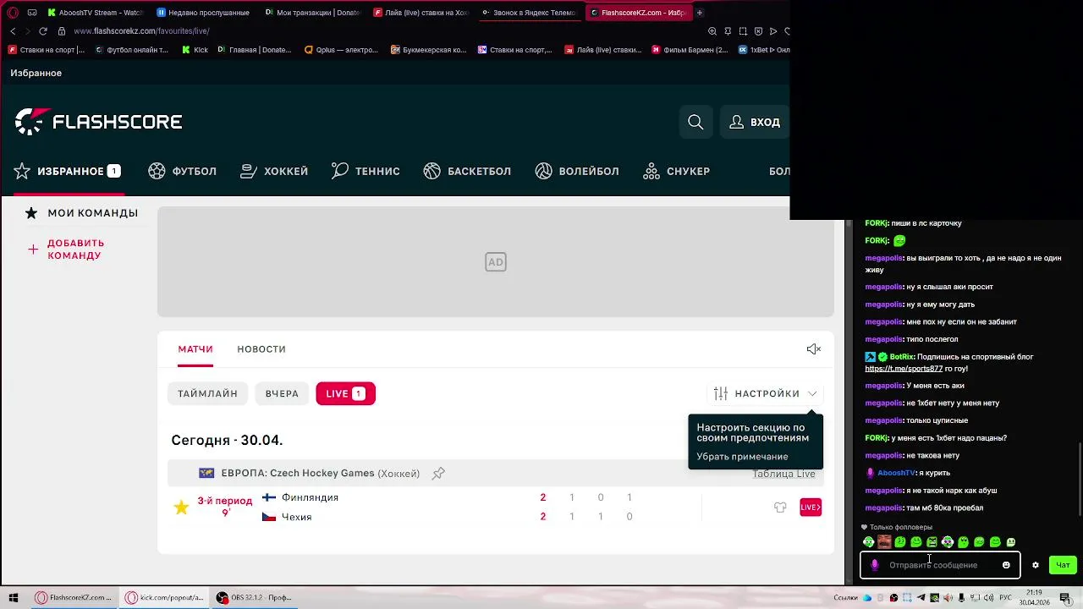Toggle the sound mute speaker icon
The image size is (1083, 609).
click(814, 348)
